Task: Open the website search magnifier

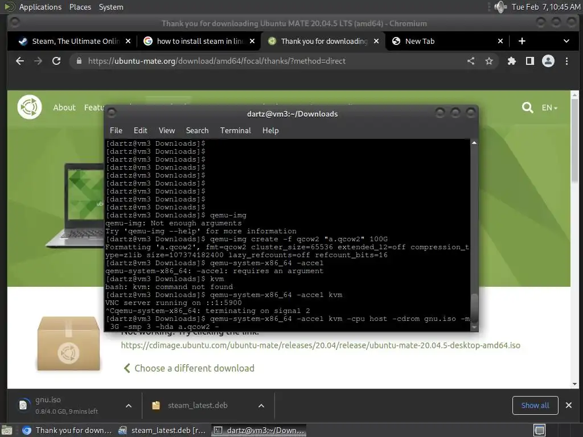Action: [527, 108]
